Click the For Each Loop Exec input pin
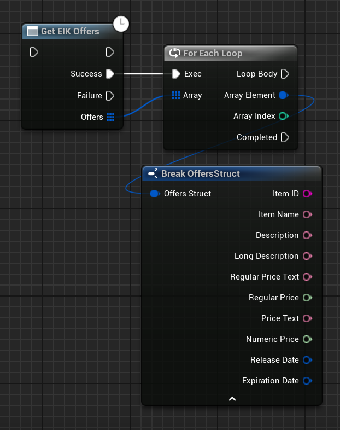The image size is (340, 430). (175, 74)
